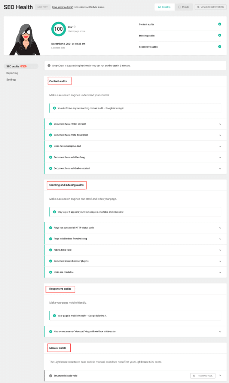Expand 'Structured data is valid' chevron
The width and height of the screenshot is (229, 383).
click(220, 376)
